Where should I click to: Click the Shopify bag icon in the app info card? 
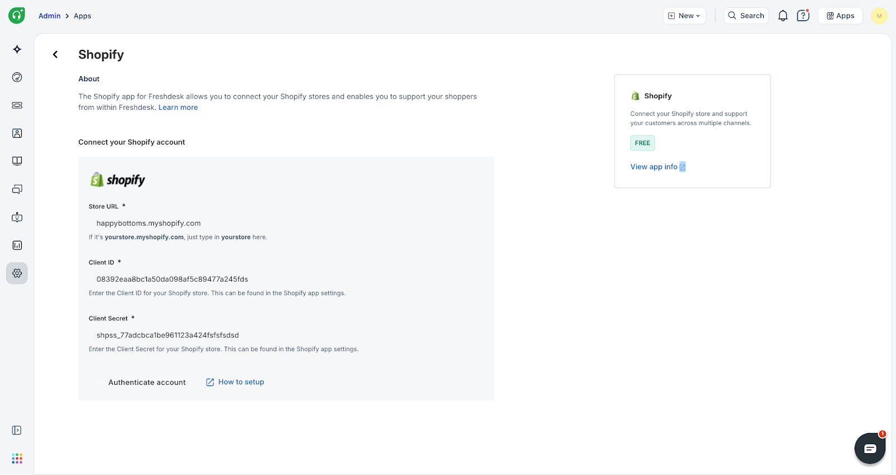636,96
